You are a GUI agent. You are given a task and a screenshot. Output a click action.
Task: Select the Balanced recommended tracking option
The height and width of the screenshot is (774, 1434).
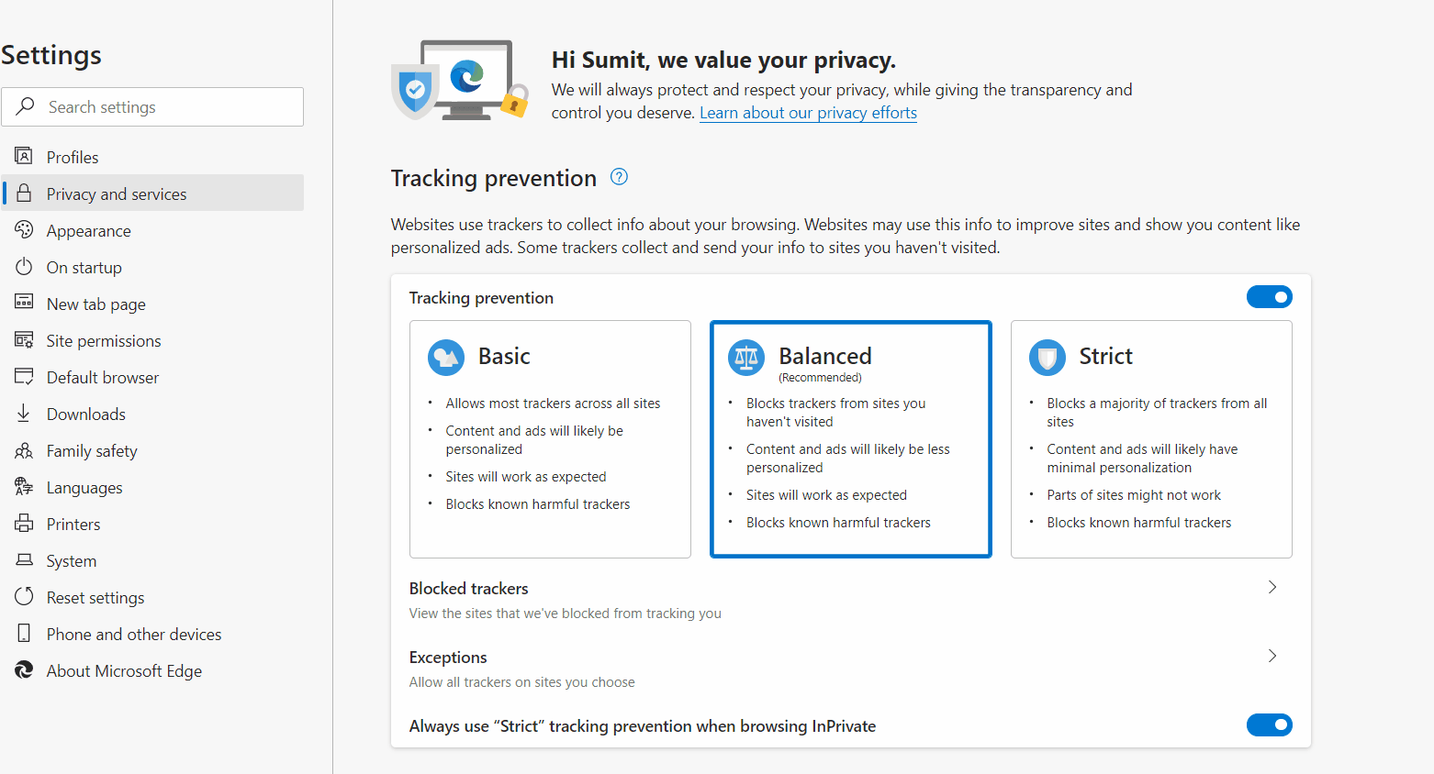click(x=851, y=439)
